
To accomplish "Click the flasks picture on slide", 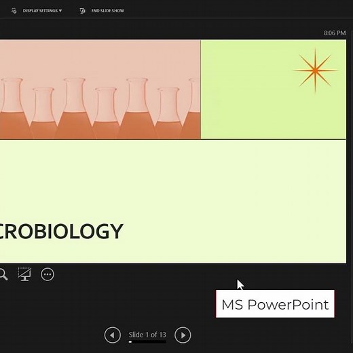I will point(100,90).
